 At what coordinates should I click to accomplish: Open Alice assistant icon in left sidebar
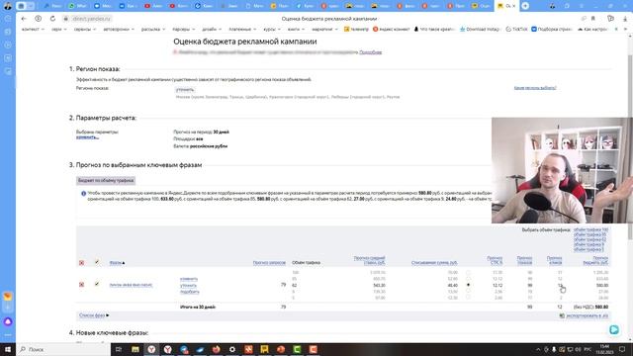[8, 321]
